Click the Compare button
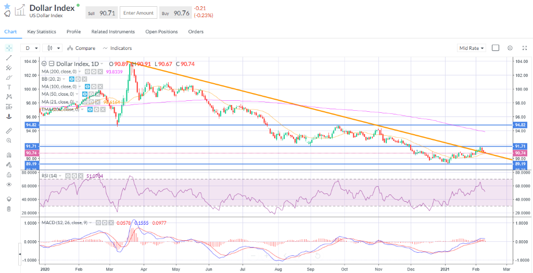 [x=81, y=48]
